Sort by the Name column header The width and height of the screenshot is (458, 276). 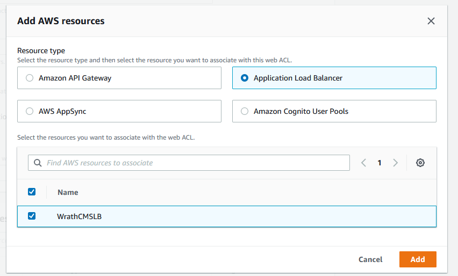pyautogui.click(x=68, y=192)
